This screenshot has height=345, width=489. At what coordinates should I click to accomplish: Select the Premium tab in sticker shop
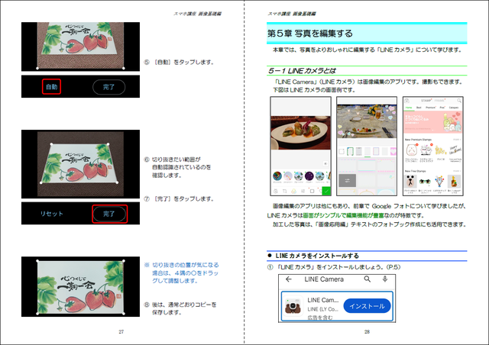coord(431,108)
